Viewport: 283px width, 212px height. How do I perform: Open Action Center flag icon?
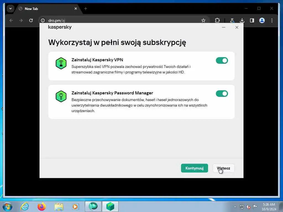(255, 207)
